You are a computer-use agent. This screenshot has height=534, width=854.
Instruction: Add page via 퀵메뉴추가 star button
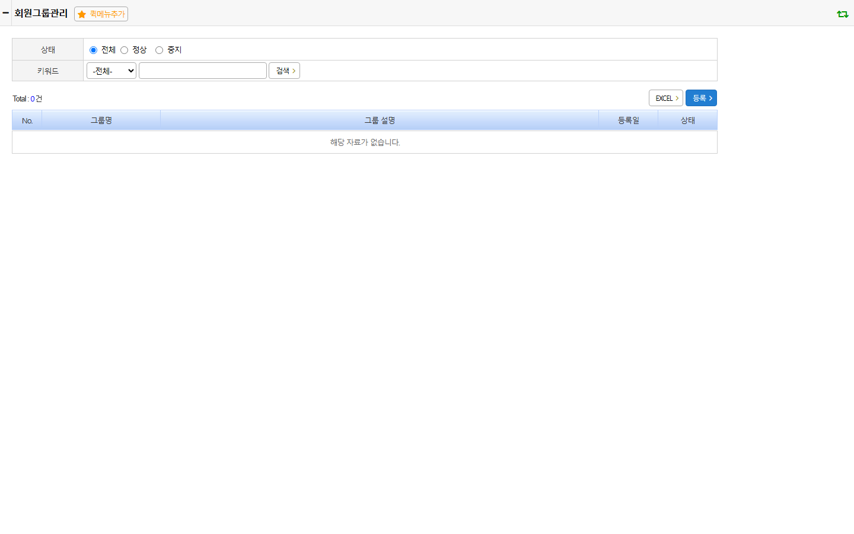pyautogui.click(x=101, y=14)
